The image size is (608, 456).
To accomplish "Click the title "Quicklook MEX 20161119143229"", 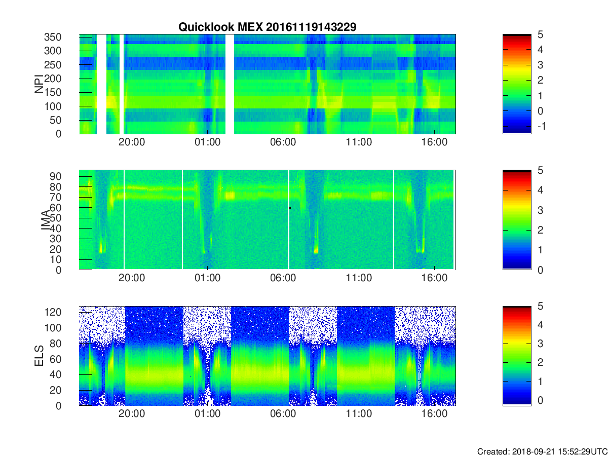I will click(x=267, y=27).
